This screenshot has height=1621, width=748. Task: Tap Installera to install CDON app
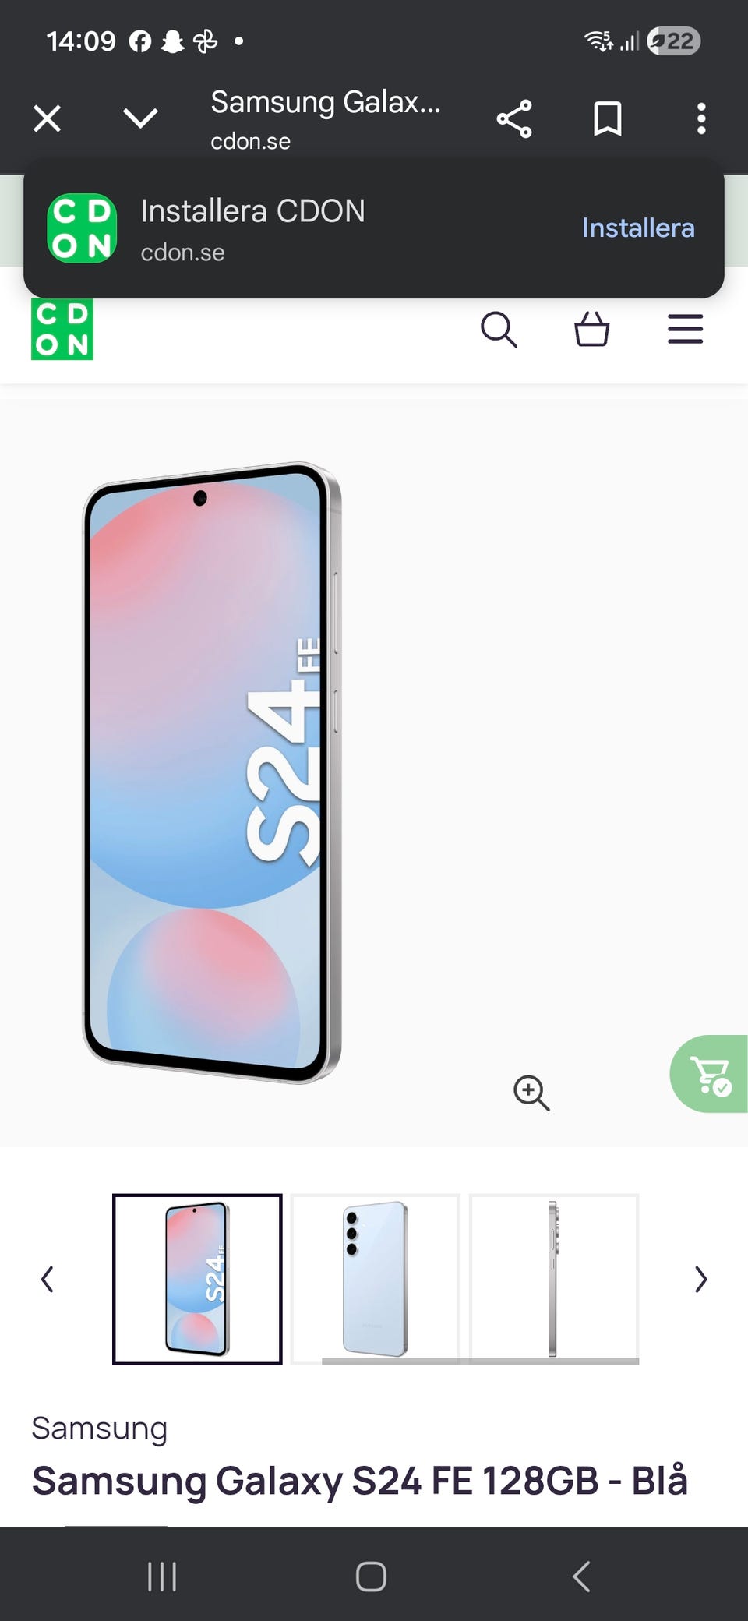point(638,228)
